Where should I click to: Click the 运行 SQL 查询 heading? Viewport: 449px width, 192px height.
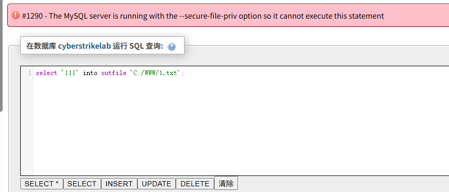tap(138, 46)
